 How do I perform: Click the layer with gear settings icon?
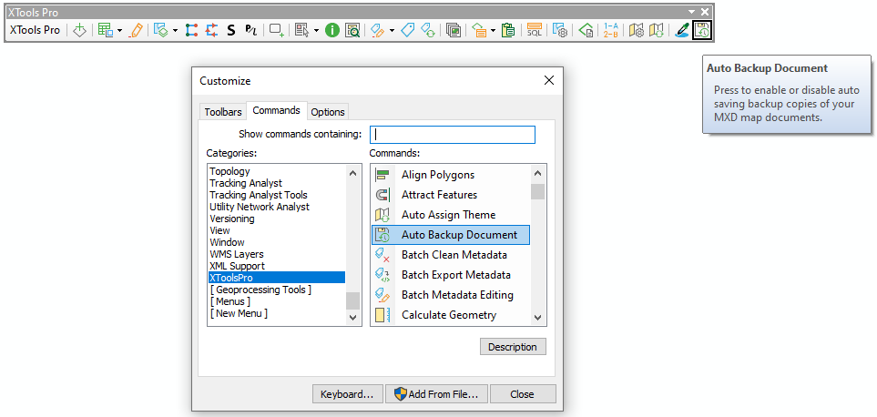[x=560, y=30]
